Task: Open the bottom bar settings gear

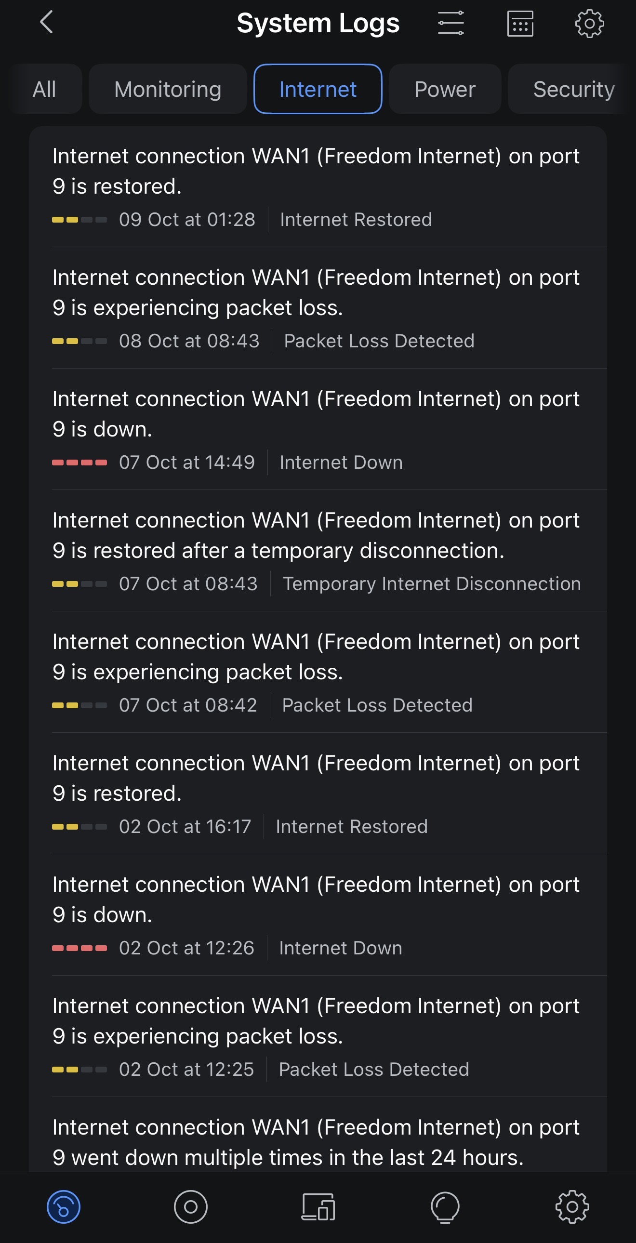Action: (572, 1207)
